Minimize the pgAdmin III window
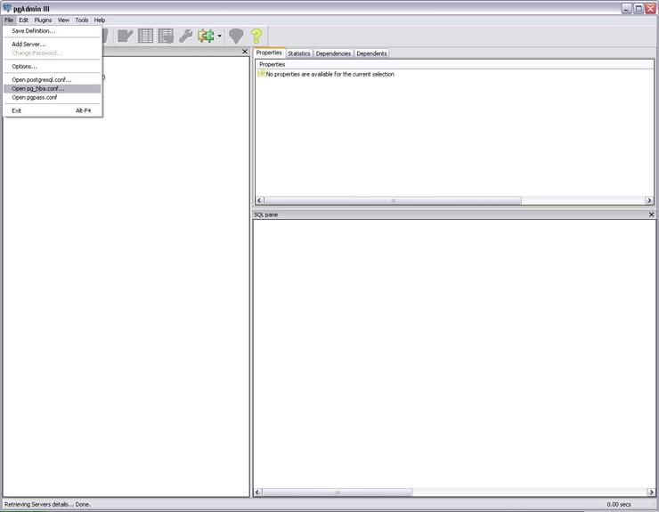The image size is (659, 512). click(627, 8)
